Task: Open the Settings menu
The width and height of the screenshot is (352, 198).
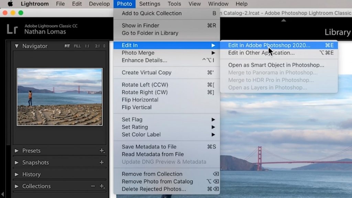Action: coord(150,4)
